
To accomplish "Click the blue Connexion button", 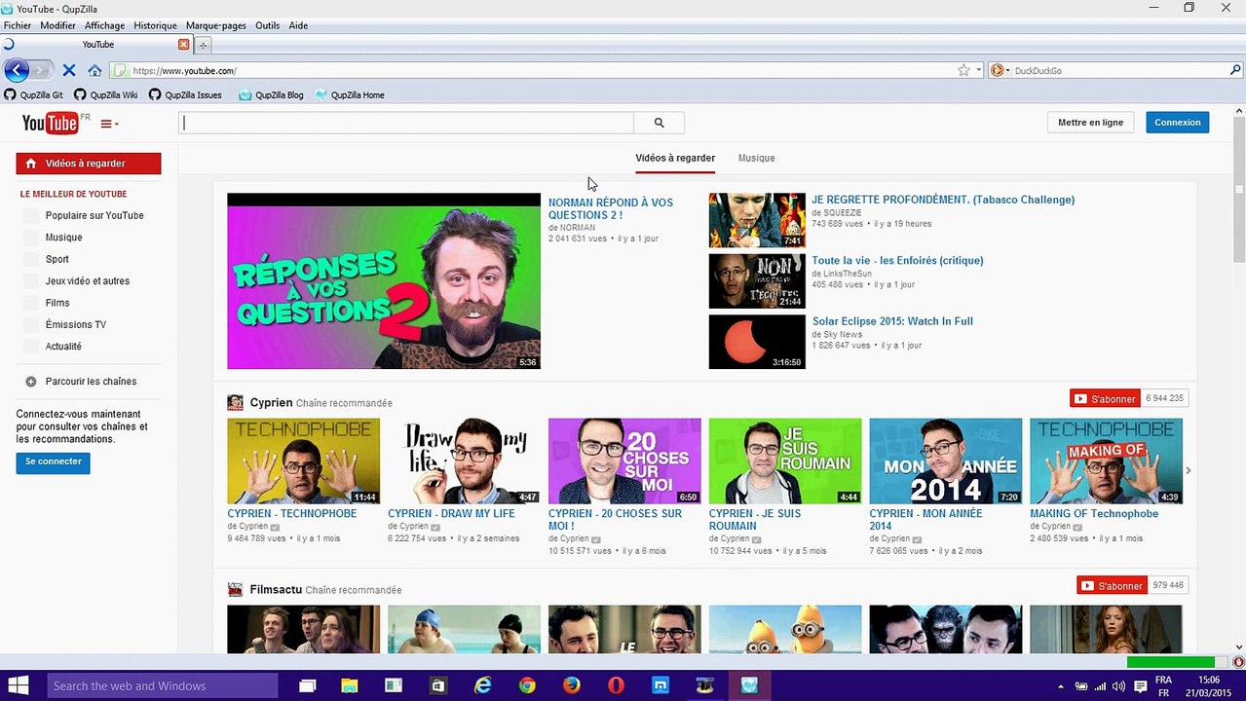I will tap(1178, 123).
